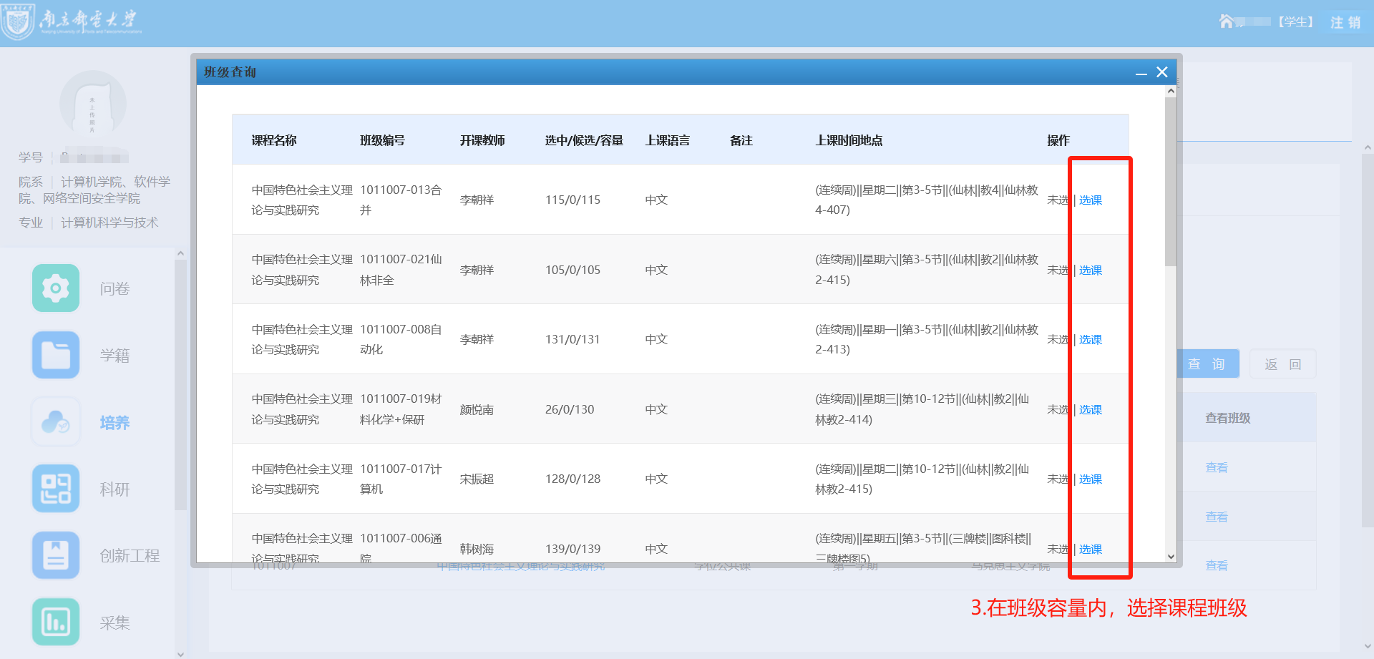Click the home icon in top header
1374x659 pixels.
point(1227,21)
